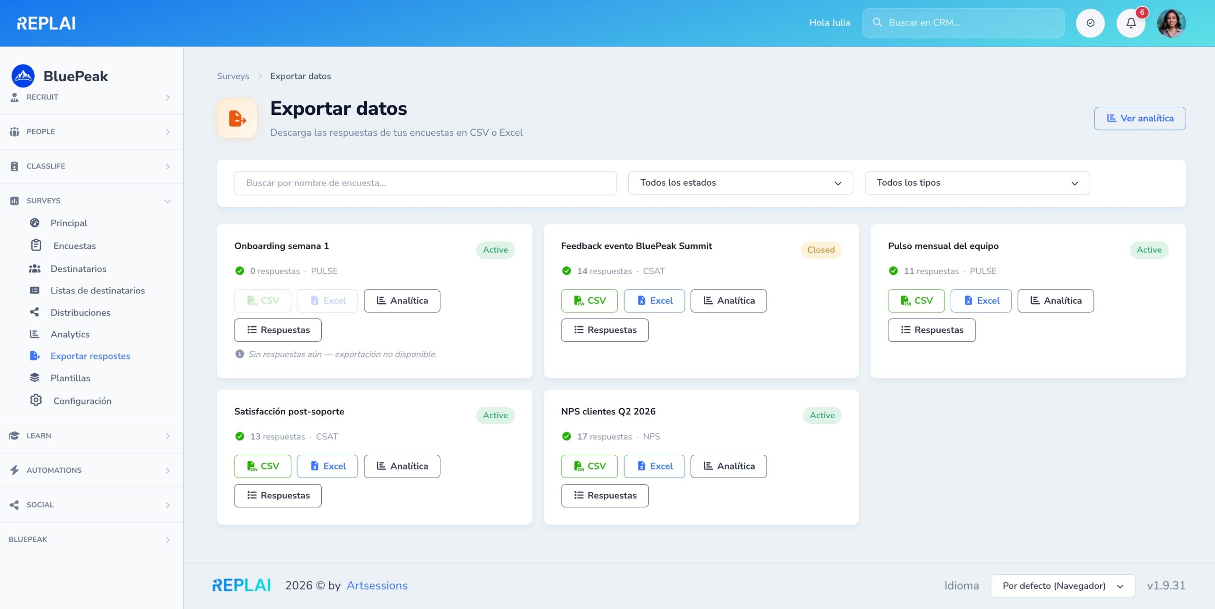Screen dimensions: 1215x609
Task: Open Configuración gear icon in sidebar
Action: [x=36, y=400]
